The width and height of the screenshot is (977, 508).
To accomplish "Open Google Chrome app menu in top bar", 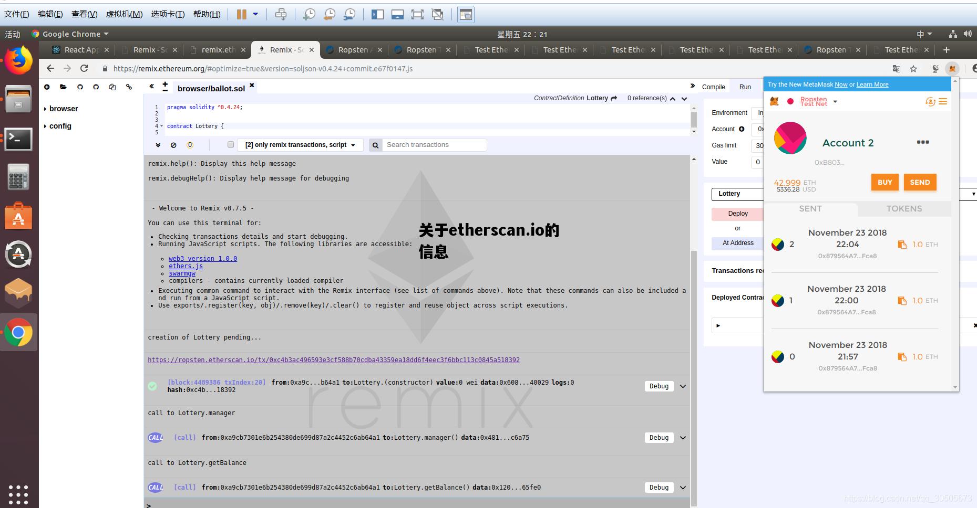I will [x=70, y=34].
